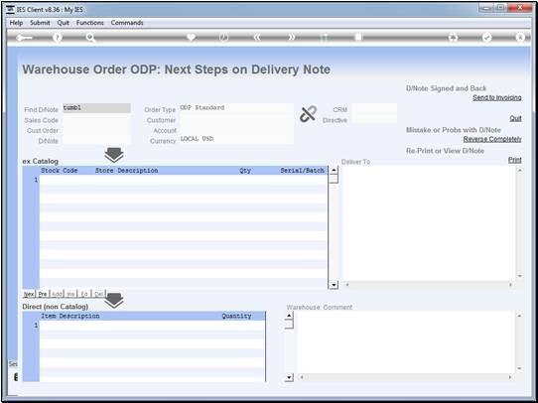Click the round X quit toolbar icon
The height and width of the screenshot is (403, 538).
[x=520, y=38]
